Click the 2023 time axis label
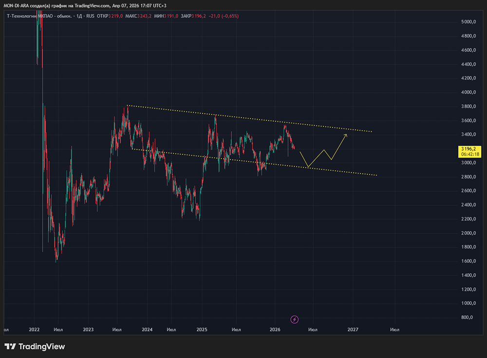The image size is (487, 358). (88, 329)
